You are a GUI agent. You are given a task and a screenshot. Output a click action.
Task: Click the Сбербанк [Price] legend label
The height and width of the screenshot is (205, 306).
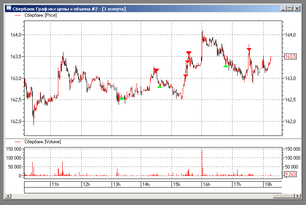tap(40, 15)
